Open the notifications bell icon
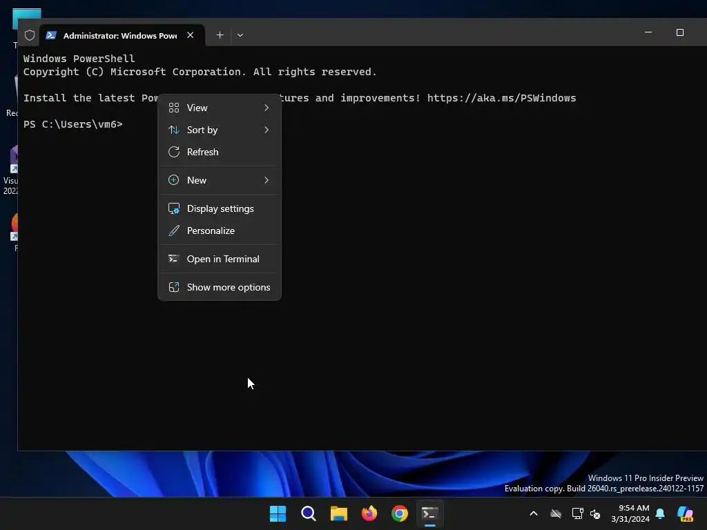707x530 pixels. [660, 513]
